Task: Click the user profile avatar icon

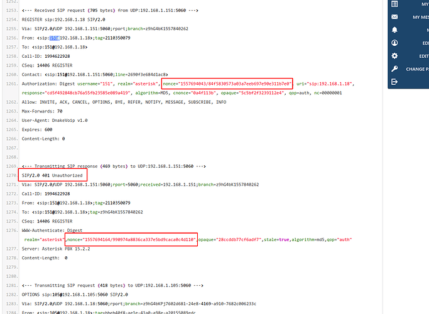Action: click(x=394, y=43)
